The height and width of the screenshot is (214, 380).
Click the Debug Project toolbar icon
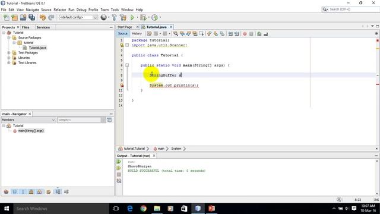pyautogui.click(x=143, y=17)
